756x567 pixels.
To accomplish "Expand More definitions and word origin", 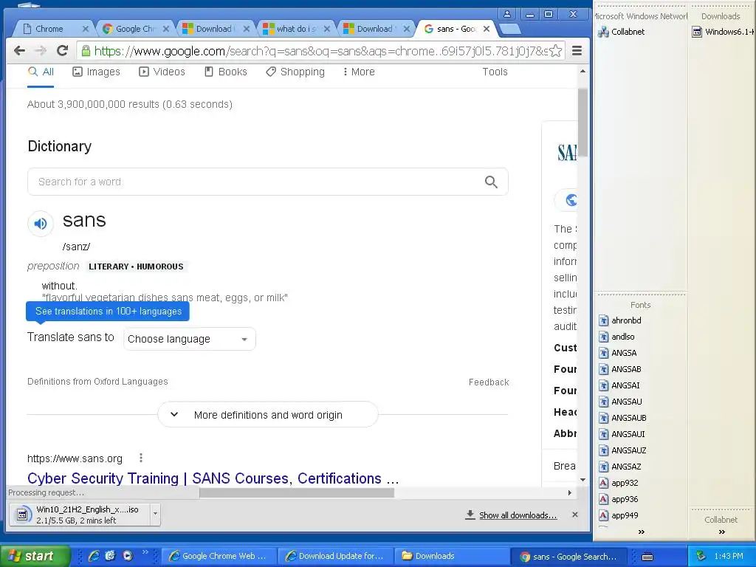I will [x=268, y=415].
